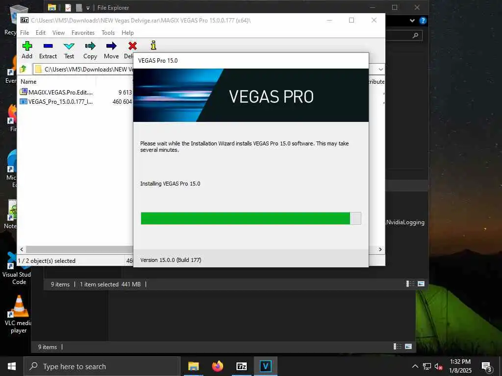
Task: Select the VEGAS_Pro_15.0.0.177 installer file row
Action: click(76, 102)
